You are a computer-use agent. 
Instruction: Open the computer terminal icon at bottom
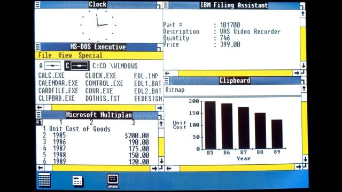click(x=113, y=181)
